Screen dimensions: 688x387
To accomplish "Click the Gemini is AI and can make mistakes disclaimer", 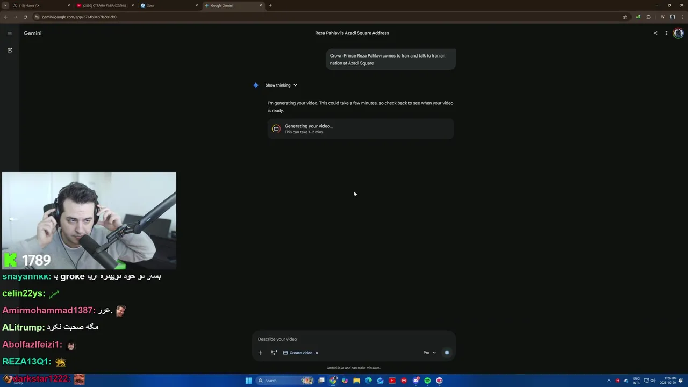I will [353, 368].
